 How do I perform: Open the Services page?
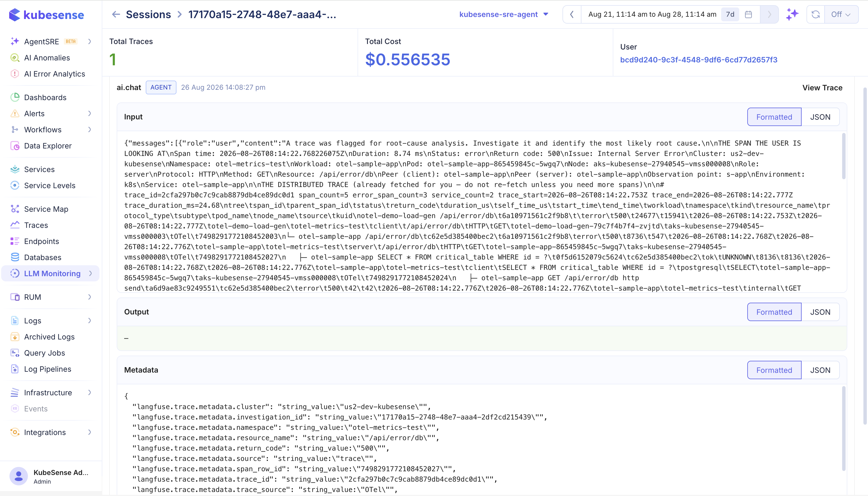click(x=39, y=169)
